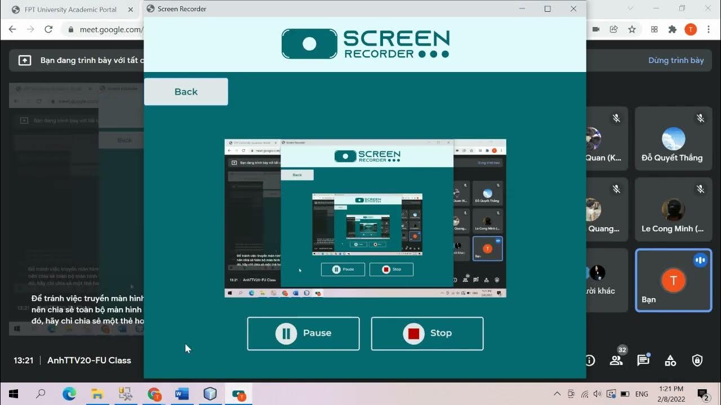Open Windows taskbar search
Viewport: 721px width, 405px height.
coord(41,394)
